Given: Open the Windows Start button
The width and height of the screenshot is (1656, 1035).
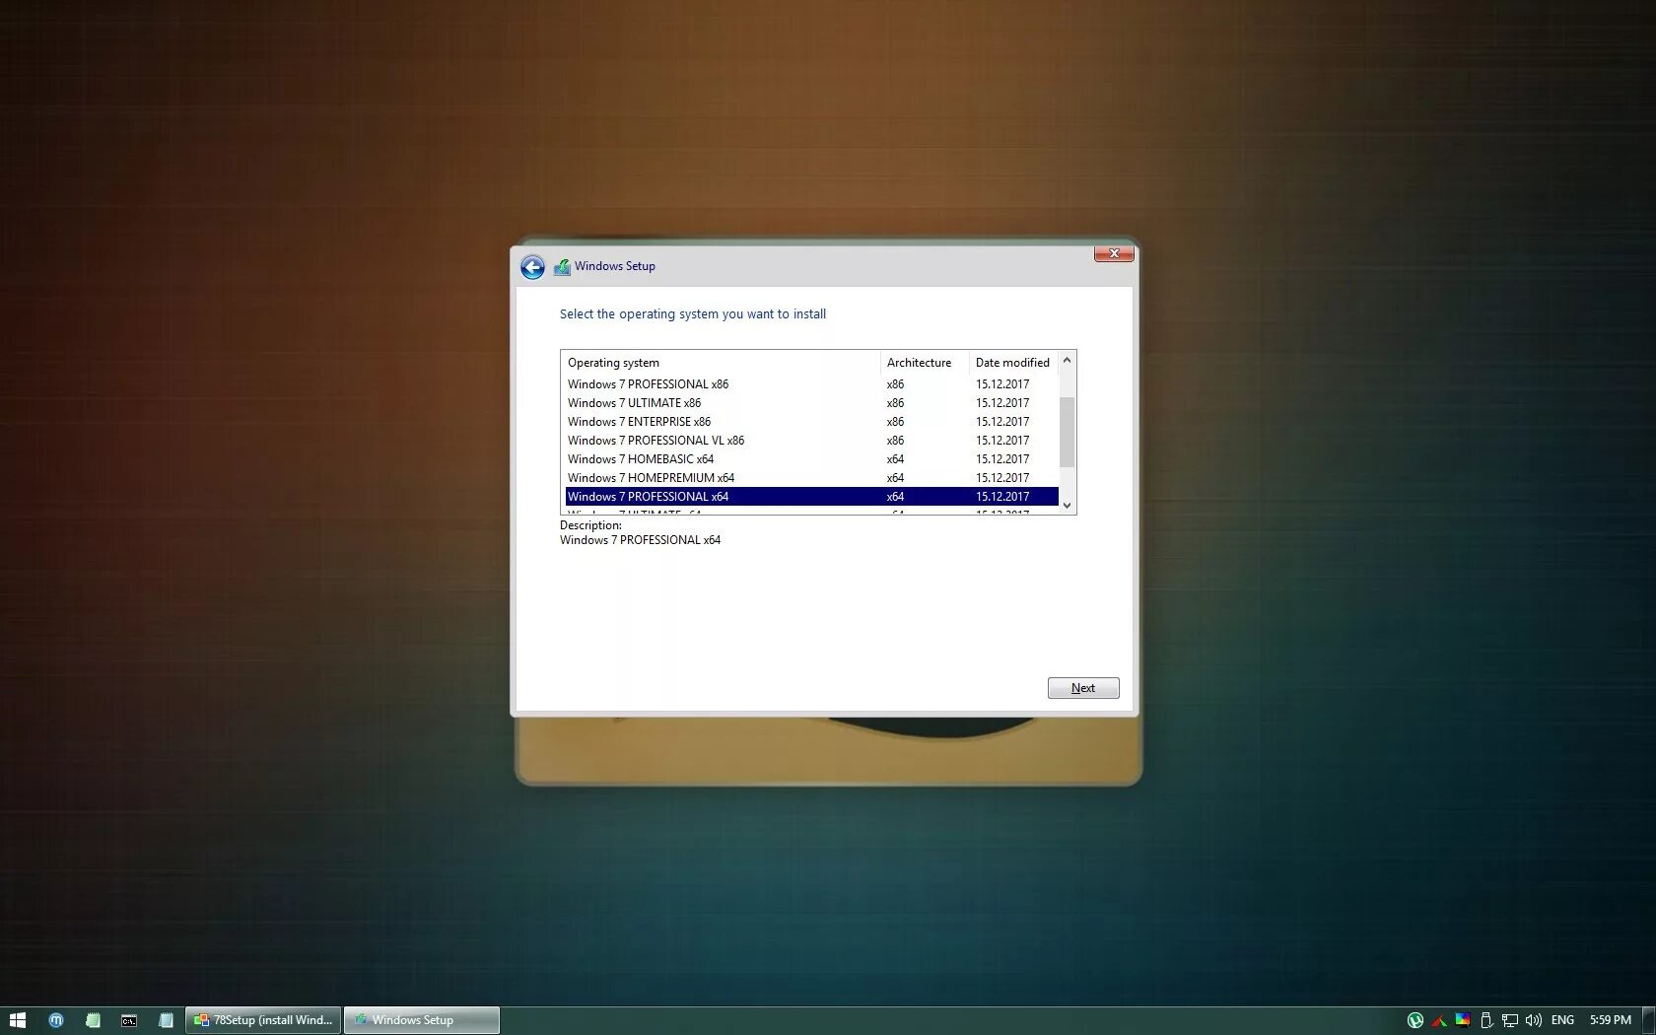Looking at the screenshot, I should (17, 1020).
